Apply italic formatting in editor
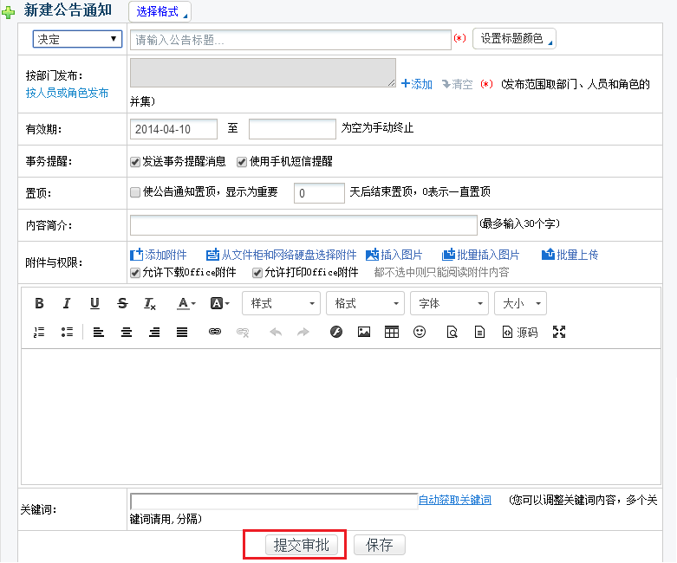The image size is (677, 563). [x=67, y=303]
